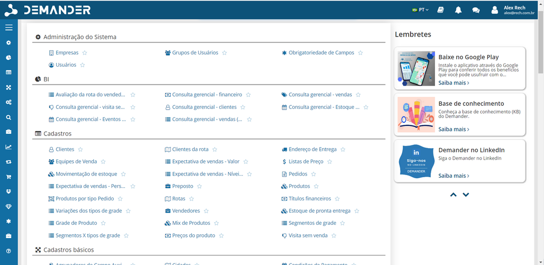Toggle favorite star for Grupos de Usuários
The height and width of the screenshot is (265, 544).
point(224,53)
